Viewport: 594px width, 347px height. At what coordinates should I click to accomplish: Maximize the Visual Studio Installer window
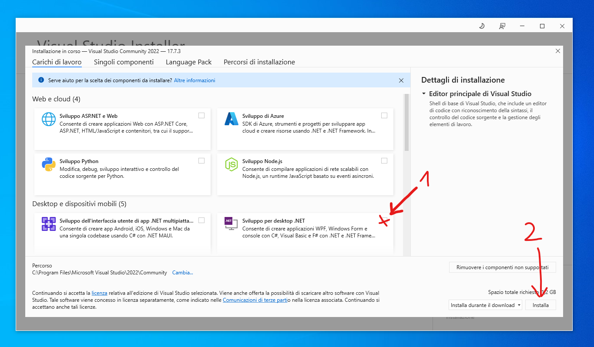(542, 26)
